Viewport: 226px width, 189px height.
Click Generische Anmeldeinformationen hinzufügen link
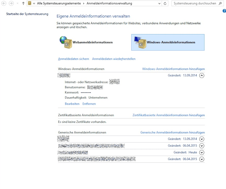pos(172,132)
